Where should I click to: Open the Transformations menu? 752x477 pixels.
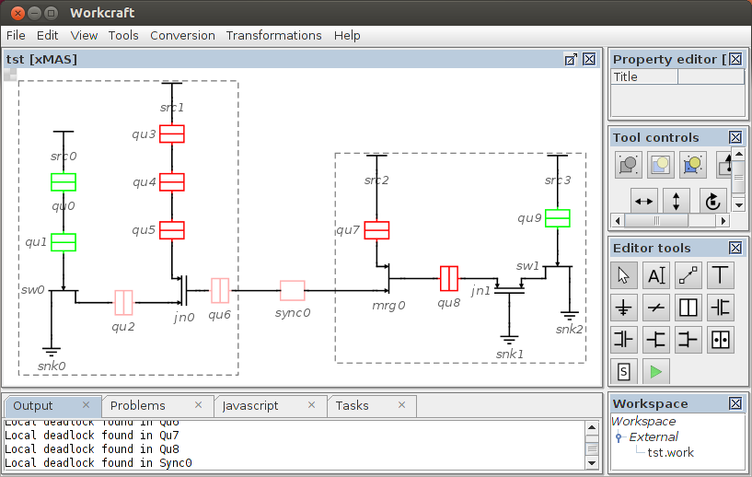pyautogui.click(x=273, y=35)
